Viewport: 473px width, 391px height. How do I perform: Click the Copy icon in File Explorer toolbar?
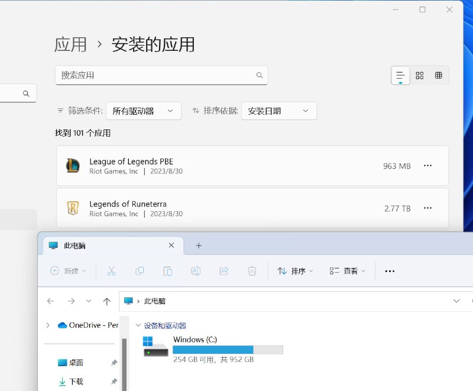coord(140,271)
